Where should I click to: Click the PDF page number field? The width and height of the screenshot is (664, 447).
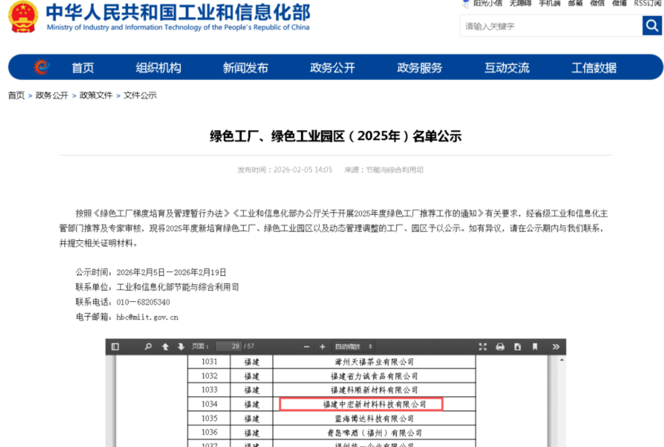(229, 346)
